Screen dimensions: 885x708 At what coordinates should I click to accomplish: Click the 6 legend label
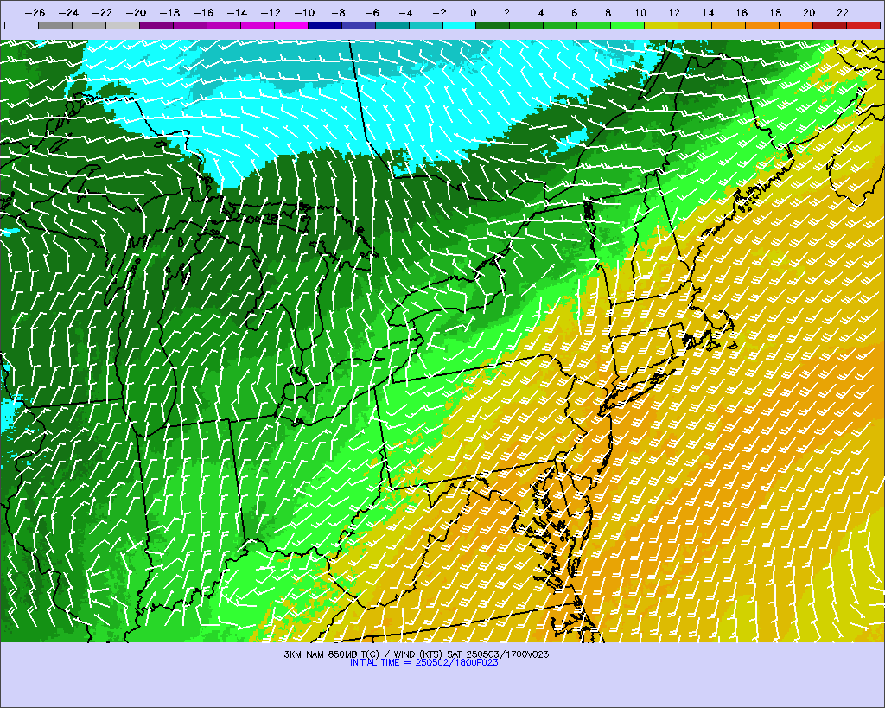pyautogui.click(x=574, y=12)
